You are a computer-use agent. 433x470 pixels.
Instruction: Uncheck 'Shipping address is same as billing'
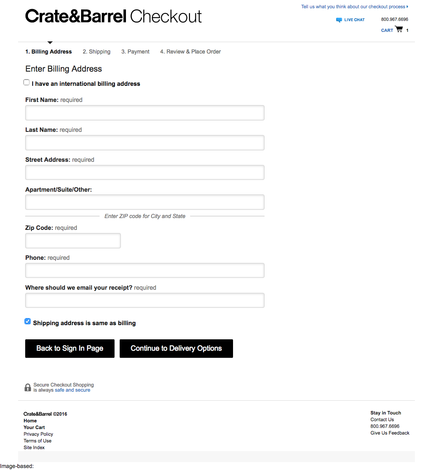[27, 321]
